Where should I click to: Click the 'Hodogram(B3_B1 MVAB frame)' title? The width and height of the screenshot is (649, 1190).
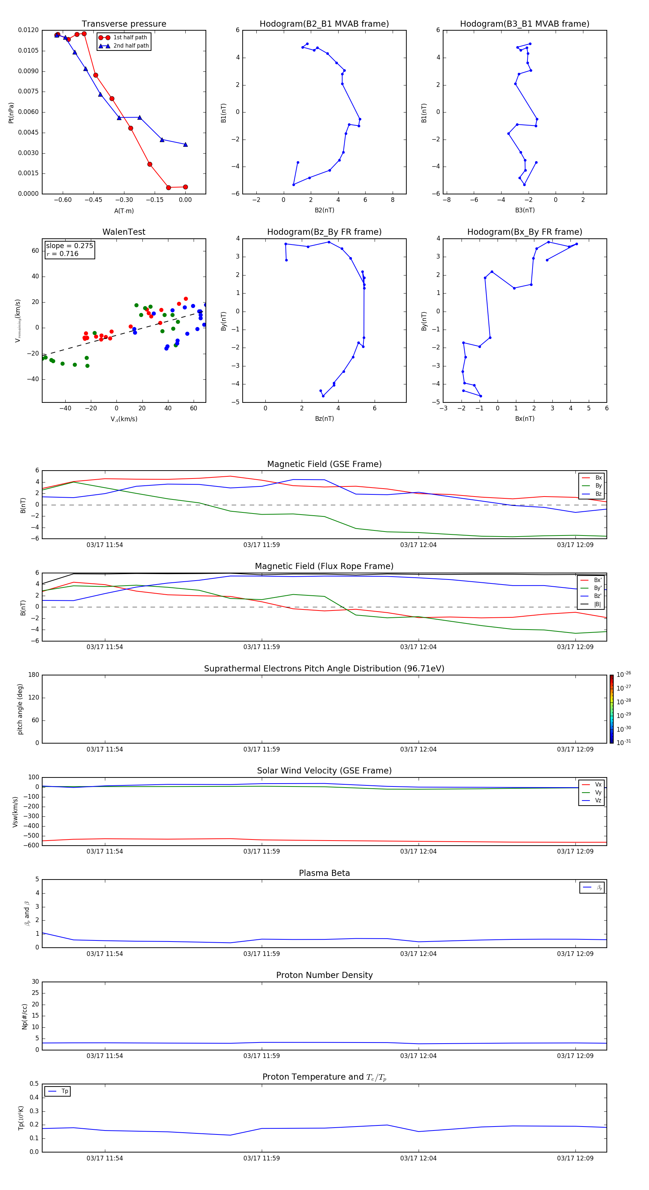coord(525,24)
